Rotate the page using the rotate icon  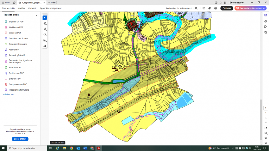click(266, 128)
